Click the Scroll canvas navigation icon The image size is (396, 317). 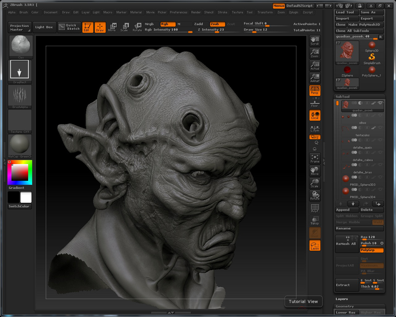pyautogui.click(x=315, y=41)
